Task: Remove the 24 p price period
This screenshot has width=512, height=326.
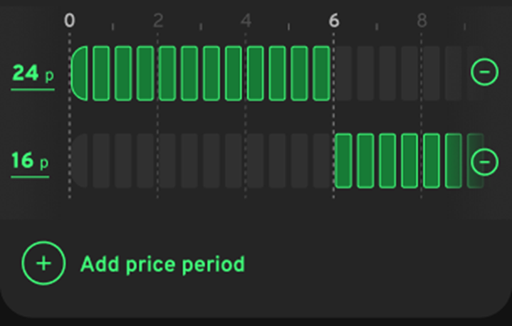Action: 484,72
